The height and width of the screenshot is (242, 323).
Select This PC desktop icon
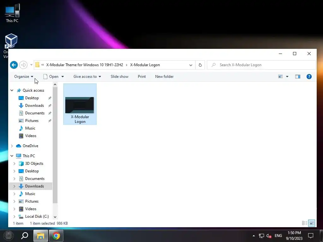tap(12, 13)
